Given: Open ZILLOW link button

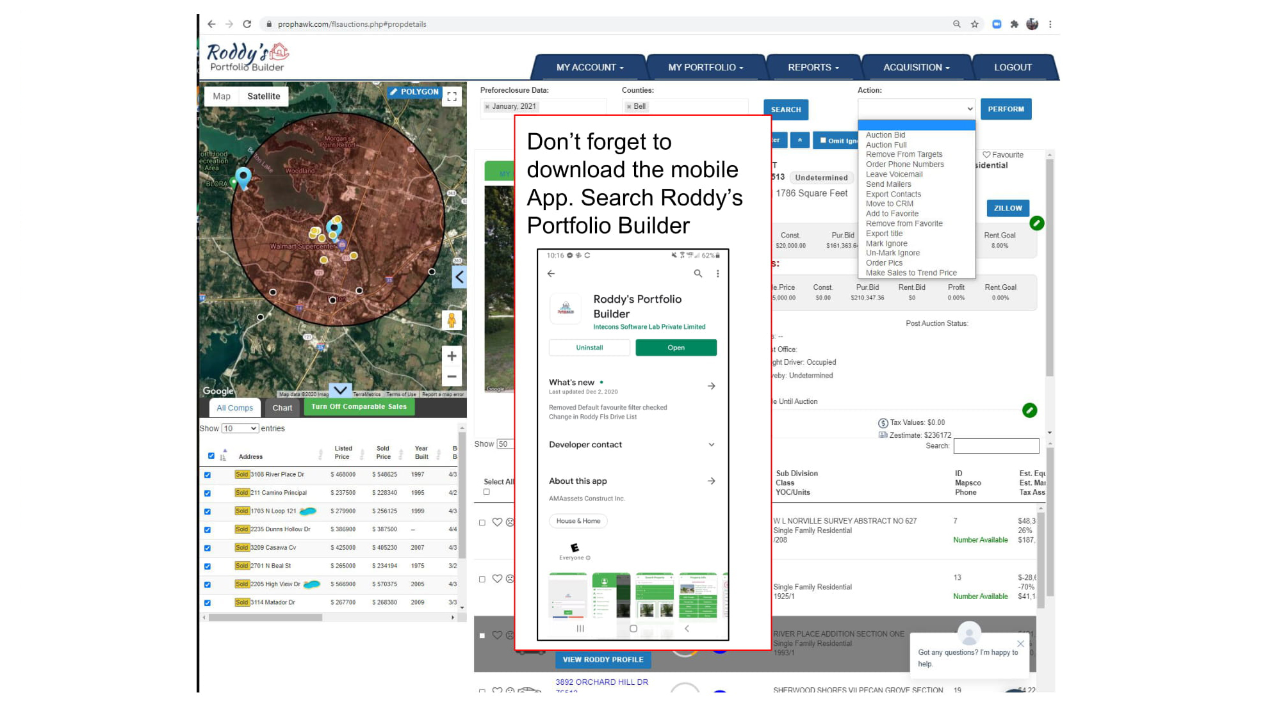Looking at the screenshot, I should pyautogui.click(x=1008, y=208).
